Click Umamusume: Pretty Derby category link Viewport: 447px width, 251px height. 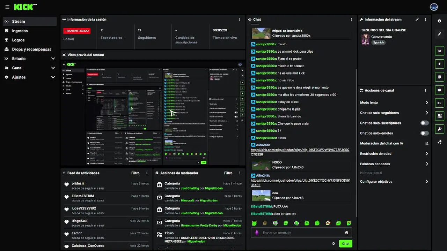point(199,226)
